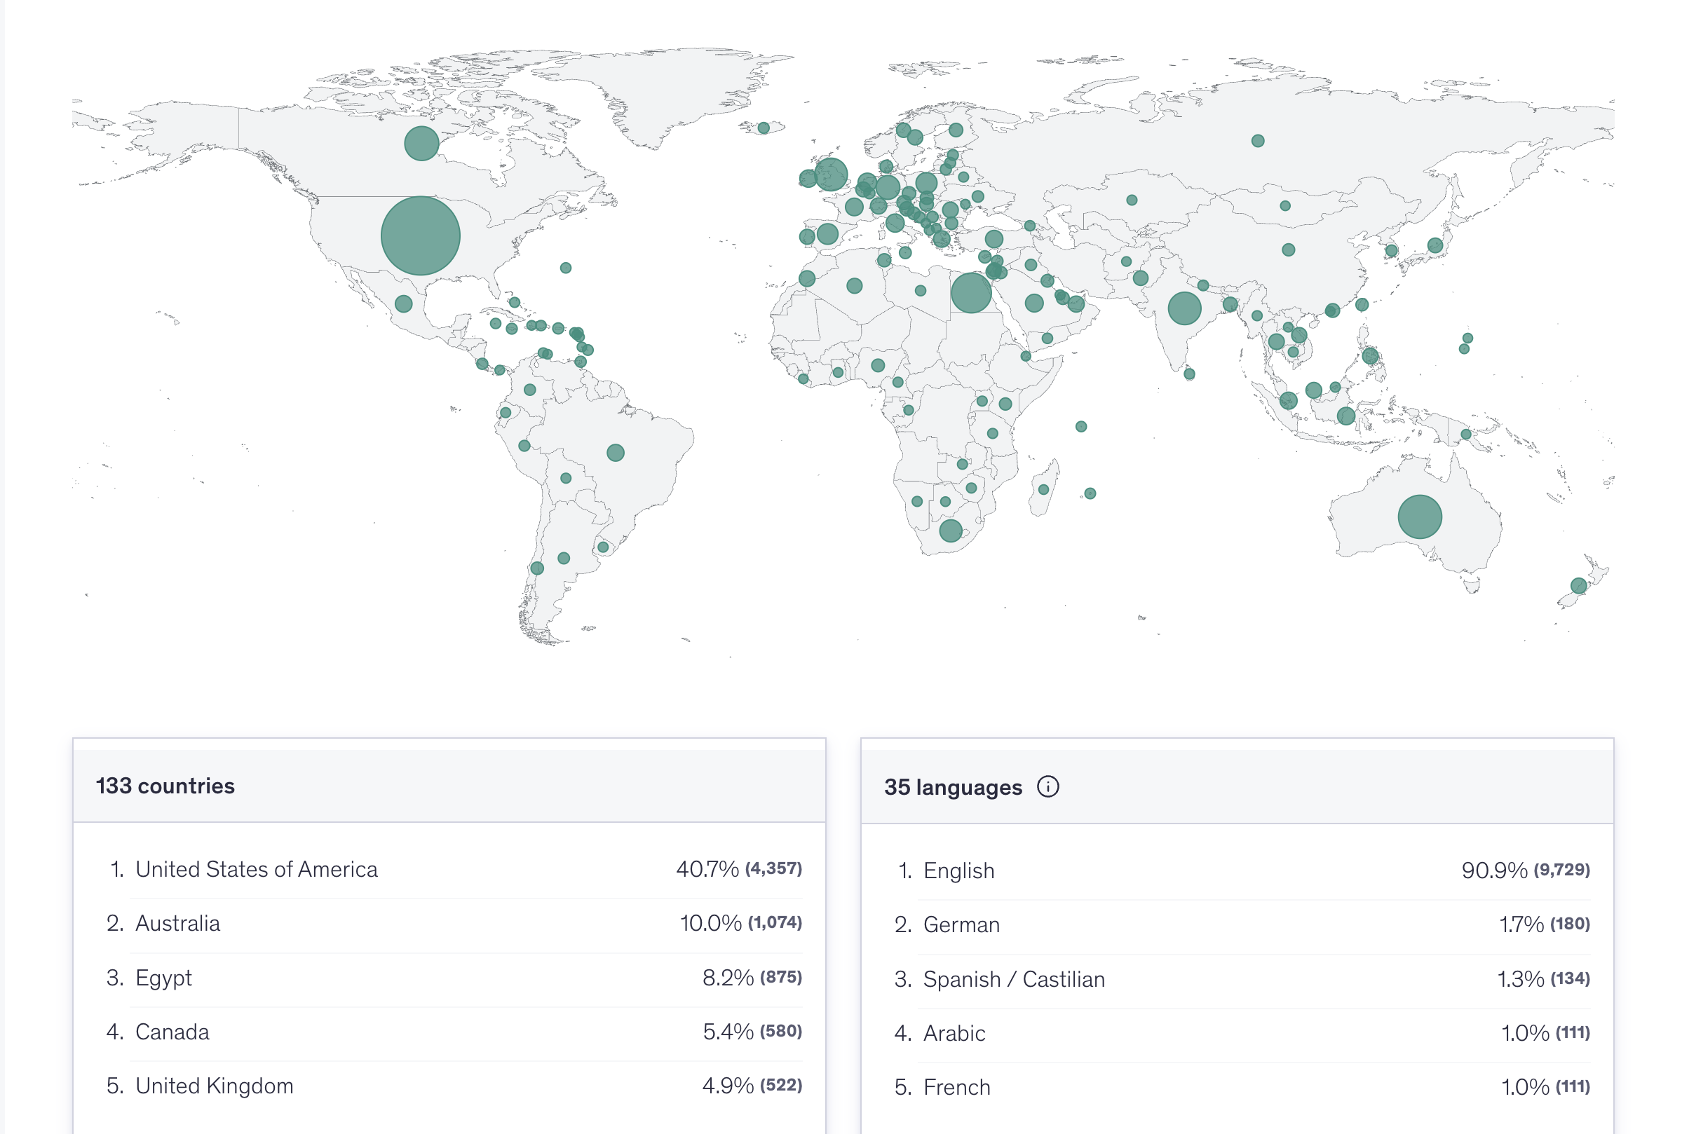This screenshot has width=1682, height=1134.
Task: Click the Canada bubble on the map
Action: point(422,143)
